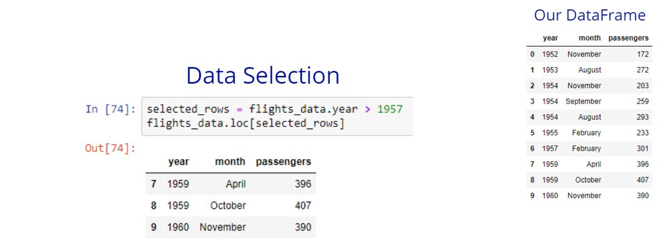
Task: Click the 407 passengers value in output table
Action: pyautogui.click(x=303, y=206)
